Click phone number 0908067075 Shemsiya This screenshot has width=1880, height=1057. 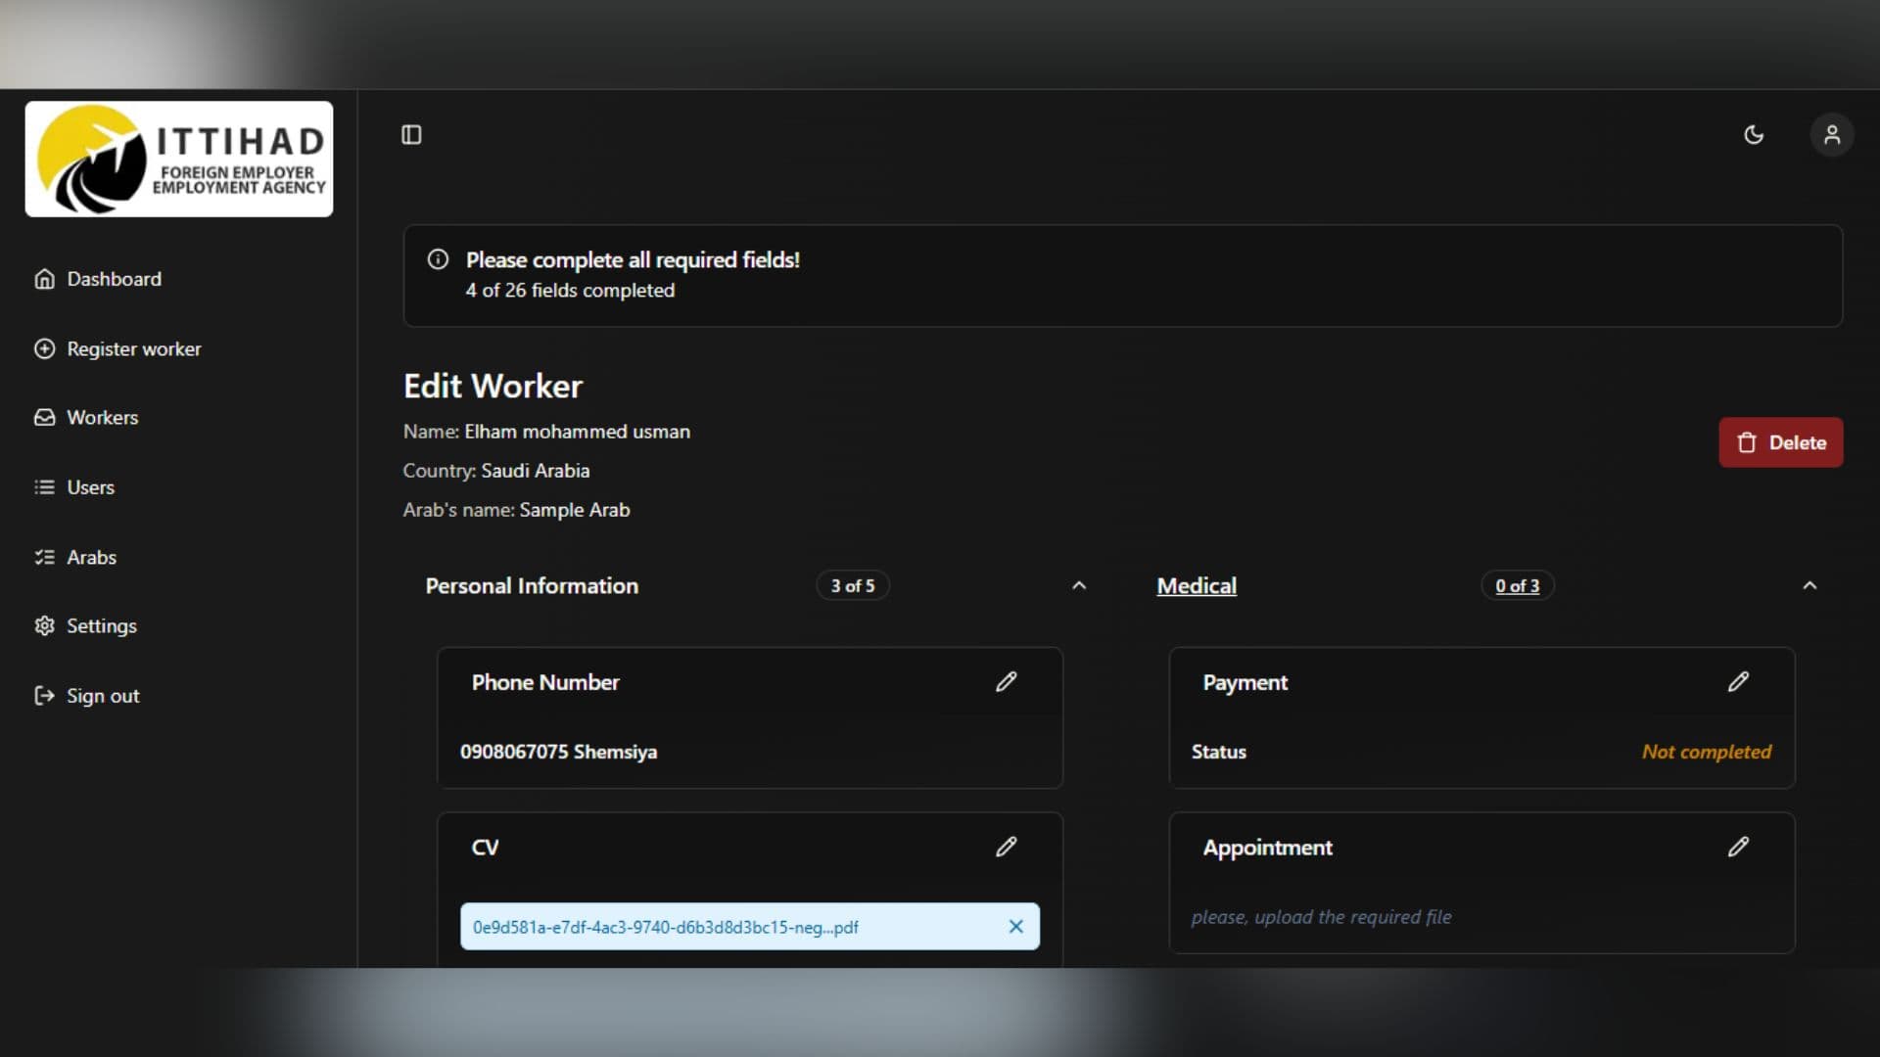pyautogui.click(x=558, y=752)
